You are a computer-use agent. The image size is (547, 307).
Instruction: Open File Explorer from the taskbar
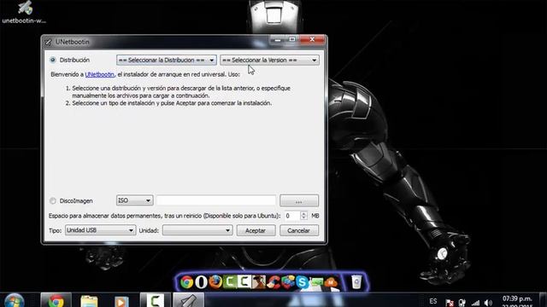coord(89,301)
